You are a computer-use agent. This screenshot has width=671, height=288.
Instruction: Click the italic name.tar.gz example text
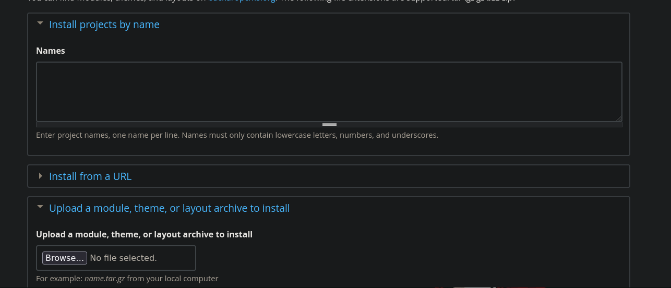[x=104, y=279]
